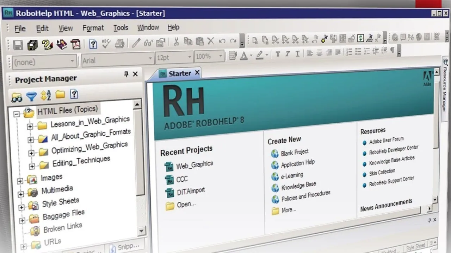Close the Starter tab
Viewport: 451px width, 253px height.
coord(197,72)
